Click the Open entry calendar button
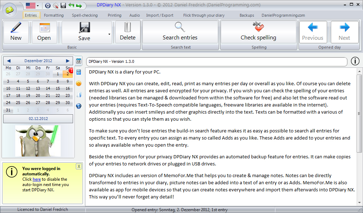This screenshot has width=363, height=213. click(x=44, y=32)
